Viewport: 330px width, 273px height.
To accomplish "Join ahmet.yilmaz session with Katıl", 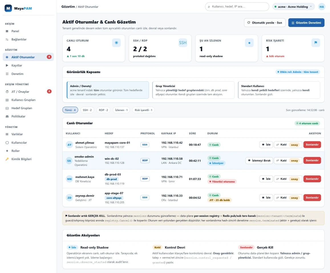I will tap(288, 144).
